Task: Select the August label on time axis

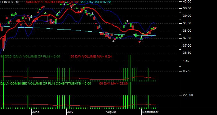Action: 111,112
